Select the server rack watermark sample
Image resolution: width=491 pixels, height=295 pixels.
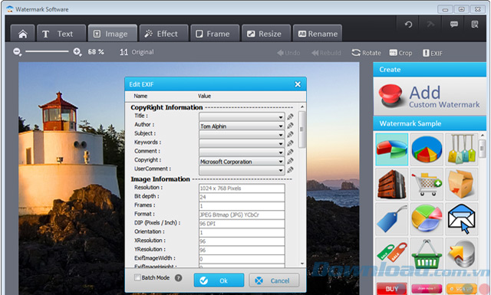click(392, 184)
